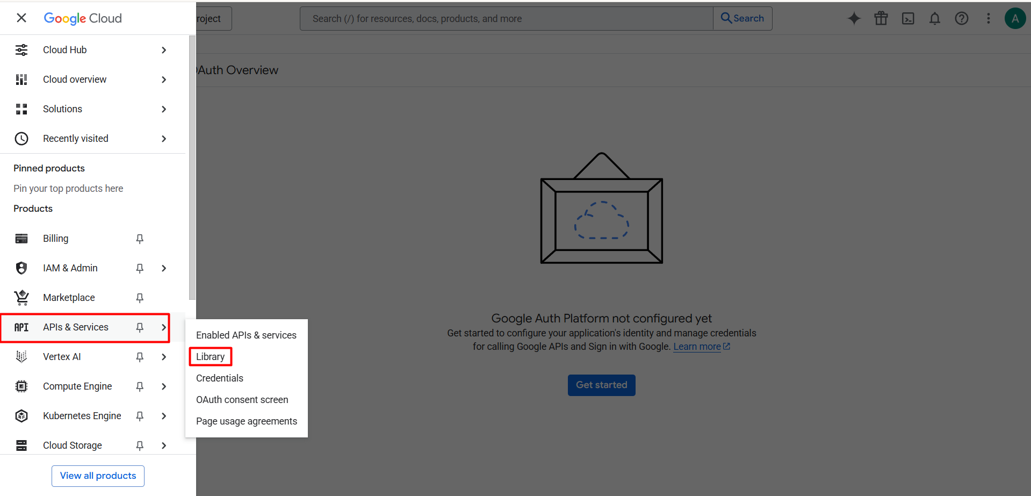
Task: Activate the Cloud Shell terminal icon
Action: coord(908,18)
